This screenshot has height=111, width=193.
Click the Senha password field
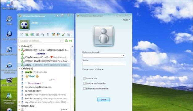(104, 64)
